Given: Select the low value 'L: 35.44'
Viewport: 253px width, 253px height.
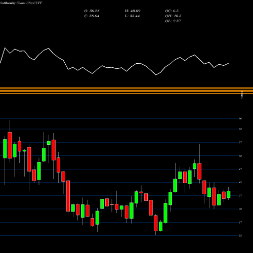Looking at the screenshot, I should point(132,16).
